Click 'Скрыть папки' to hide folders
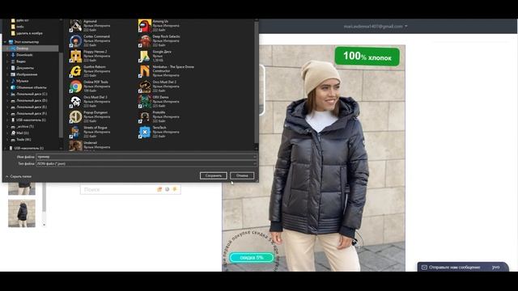The width and height of the screenshot is (518, 291). pyautogui.click(x=18, y=176)
